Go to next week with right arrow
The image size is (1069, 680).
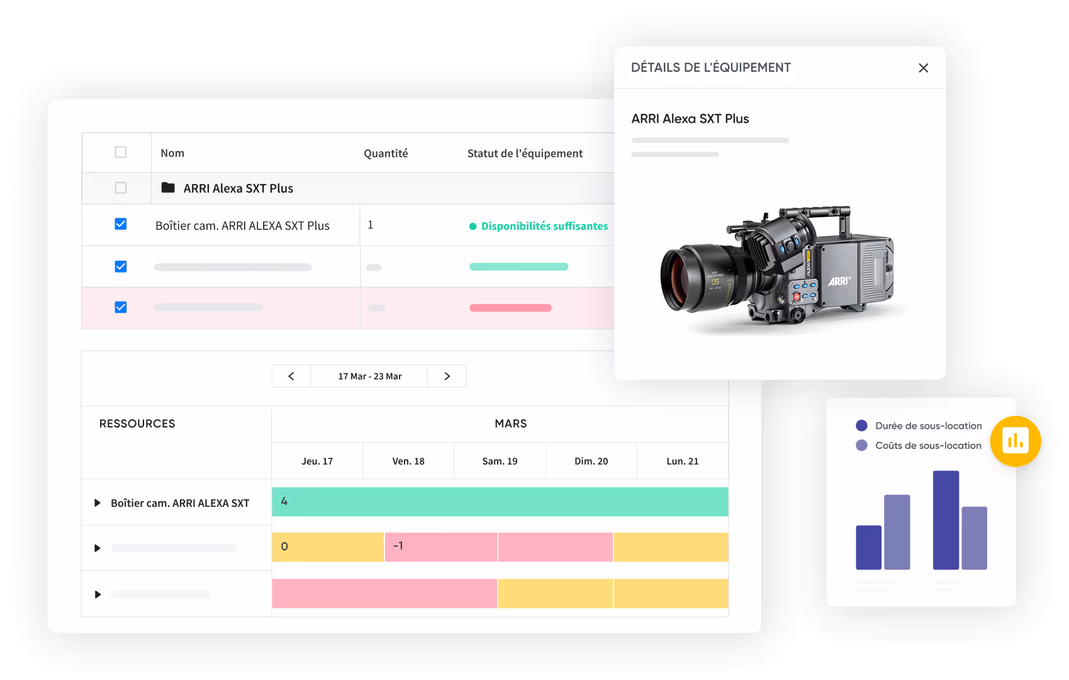click(447, 376)
